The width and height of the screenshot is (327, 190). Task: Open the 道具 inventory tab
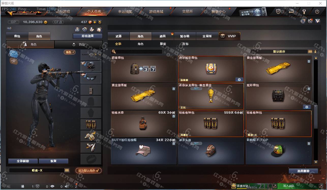click(x=163, y=36)
